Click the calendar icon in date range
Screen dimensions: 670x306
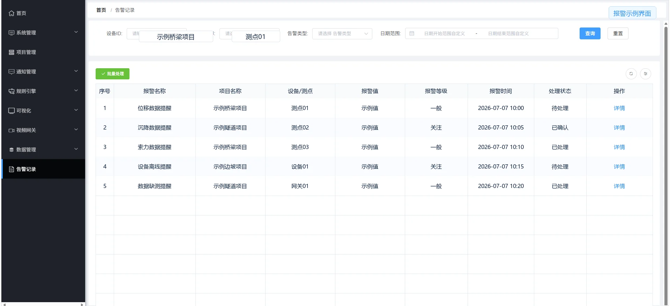412,33
